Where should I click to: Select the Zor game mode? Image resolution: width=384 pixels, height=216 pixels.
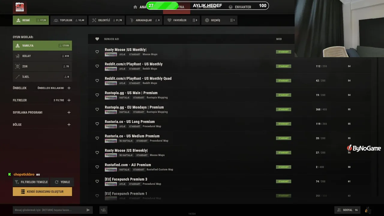click(x=42, y=66)
